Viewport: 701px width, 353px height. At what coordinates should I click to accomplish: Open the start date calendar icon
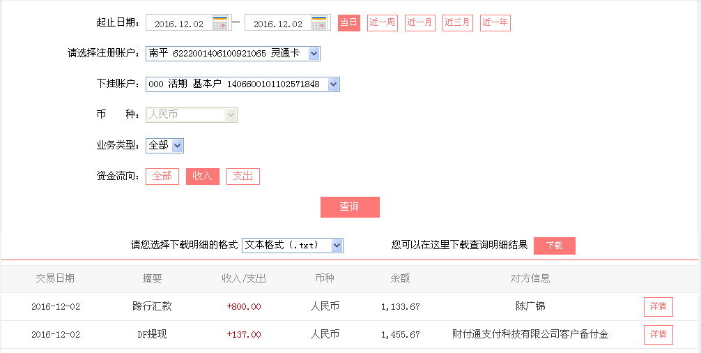pyautogui.click(x=220, y=23)
